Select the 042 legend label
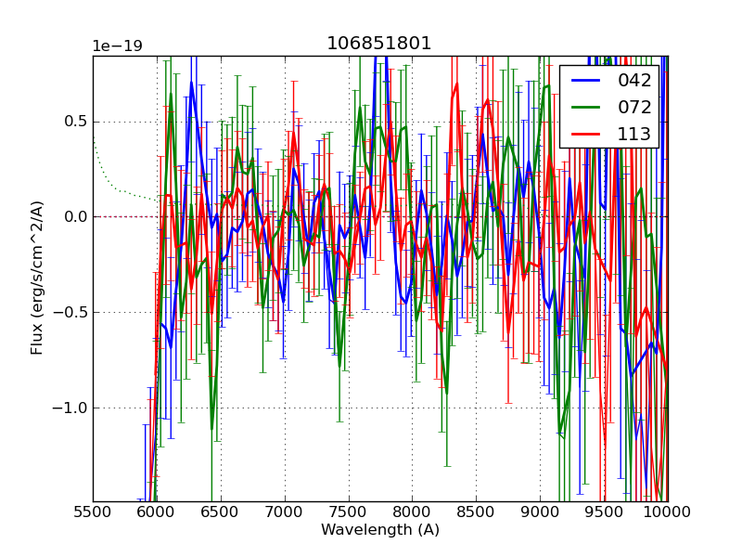 [x=634, y=81]
